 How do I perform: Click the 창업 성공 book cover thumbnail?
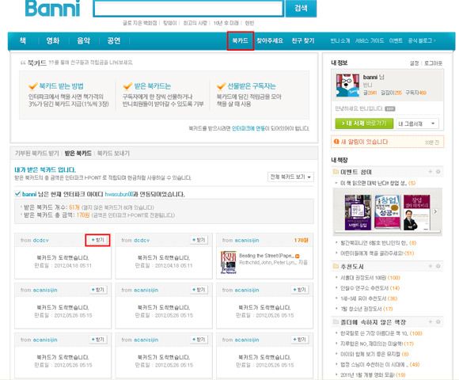coord(387,211)
